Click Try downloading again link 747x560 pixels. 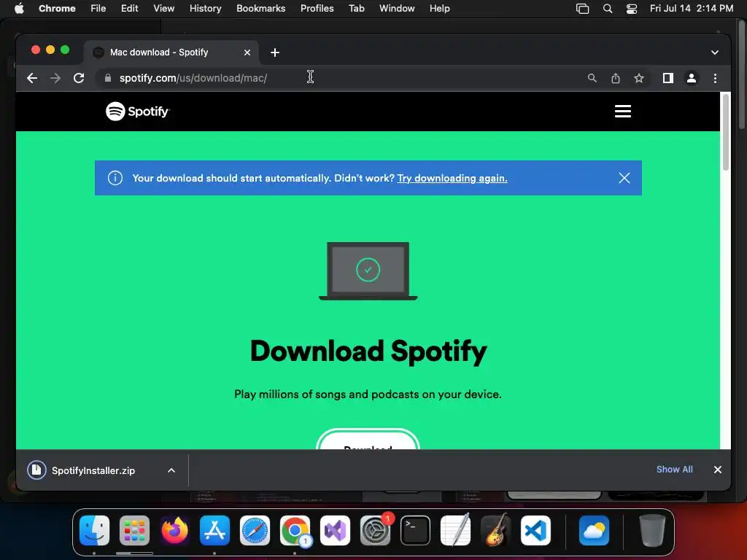click(452, 178)
